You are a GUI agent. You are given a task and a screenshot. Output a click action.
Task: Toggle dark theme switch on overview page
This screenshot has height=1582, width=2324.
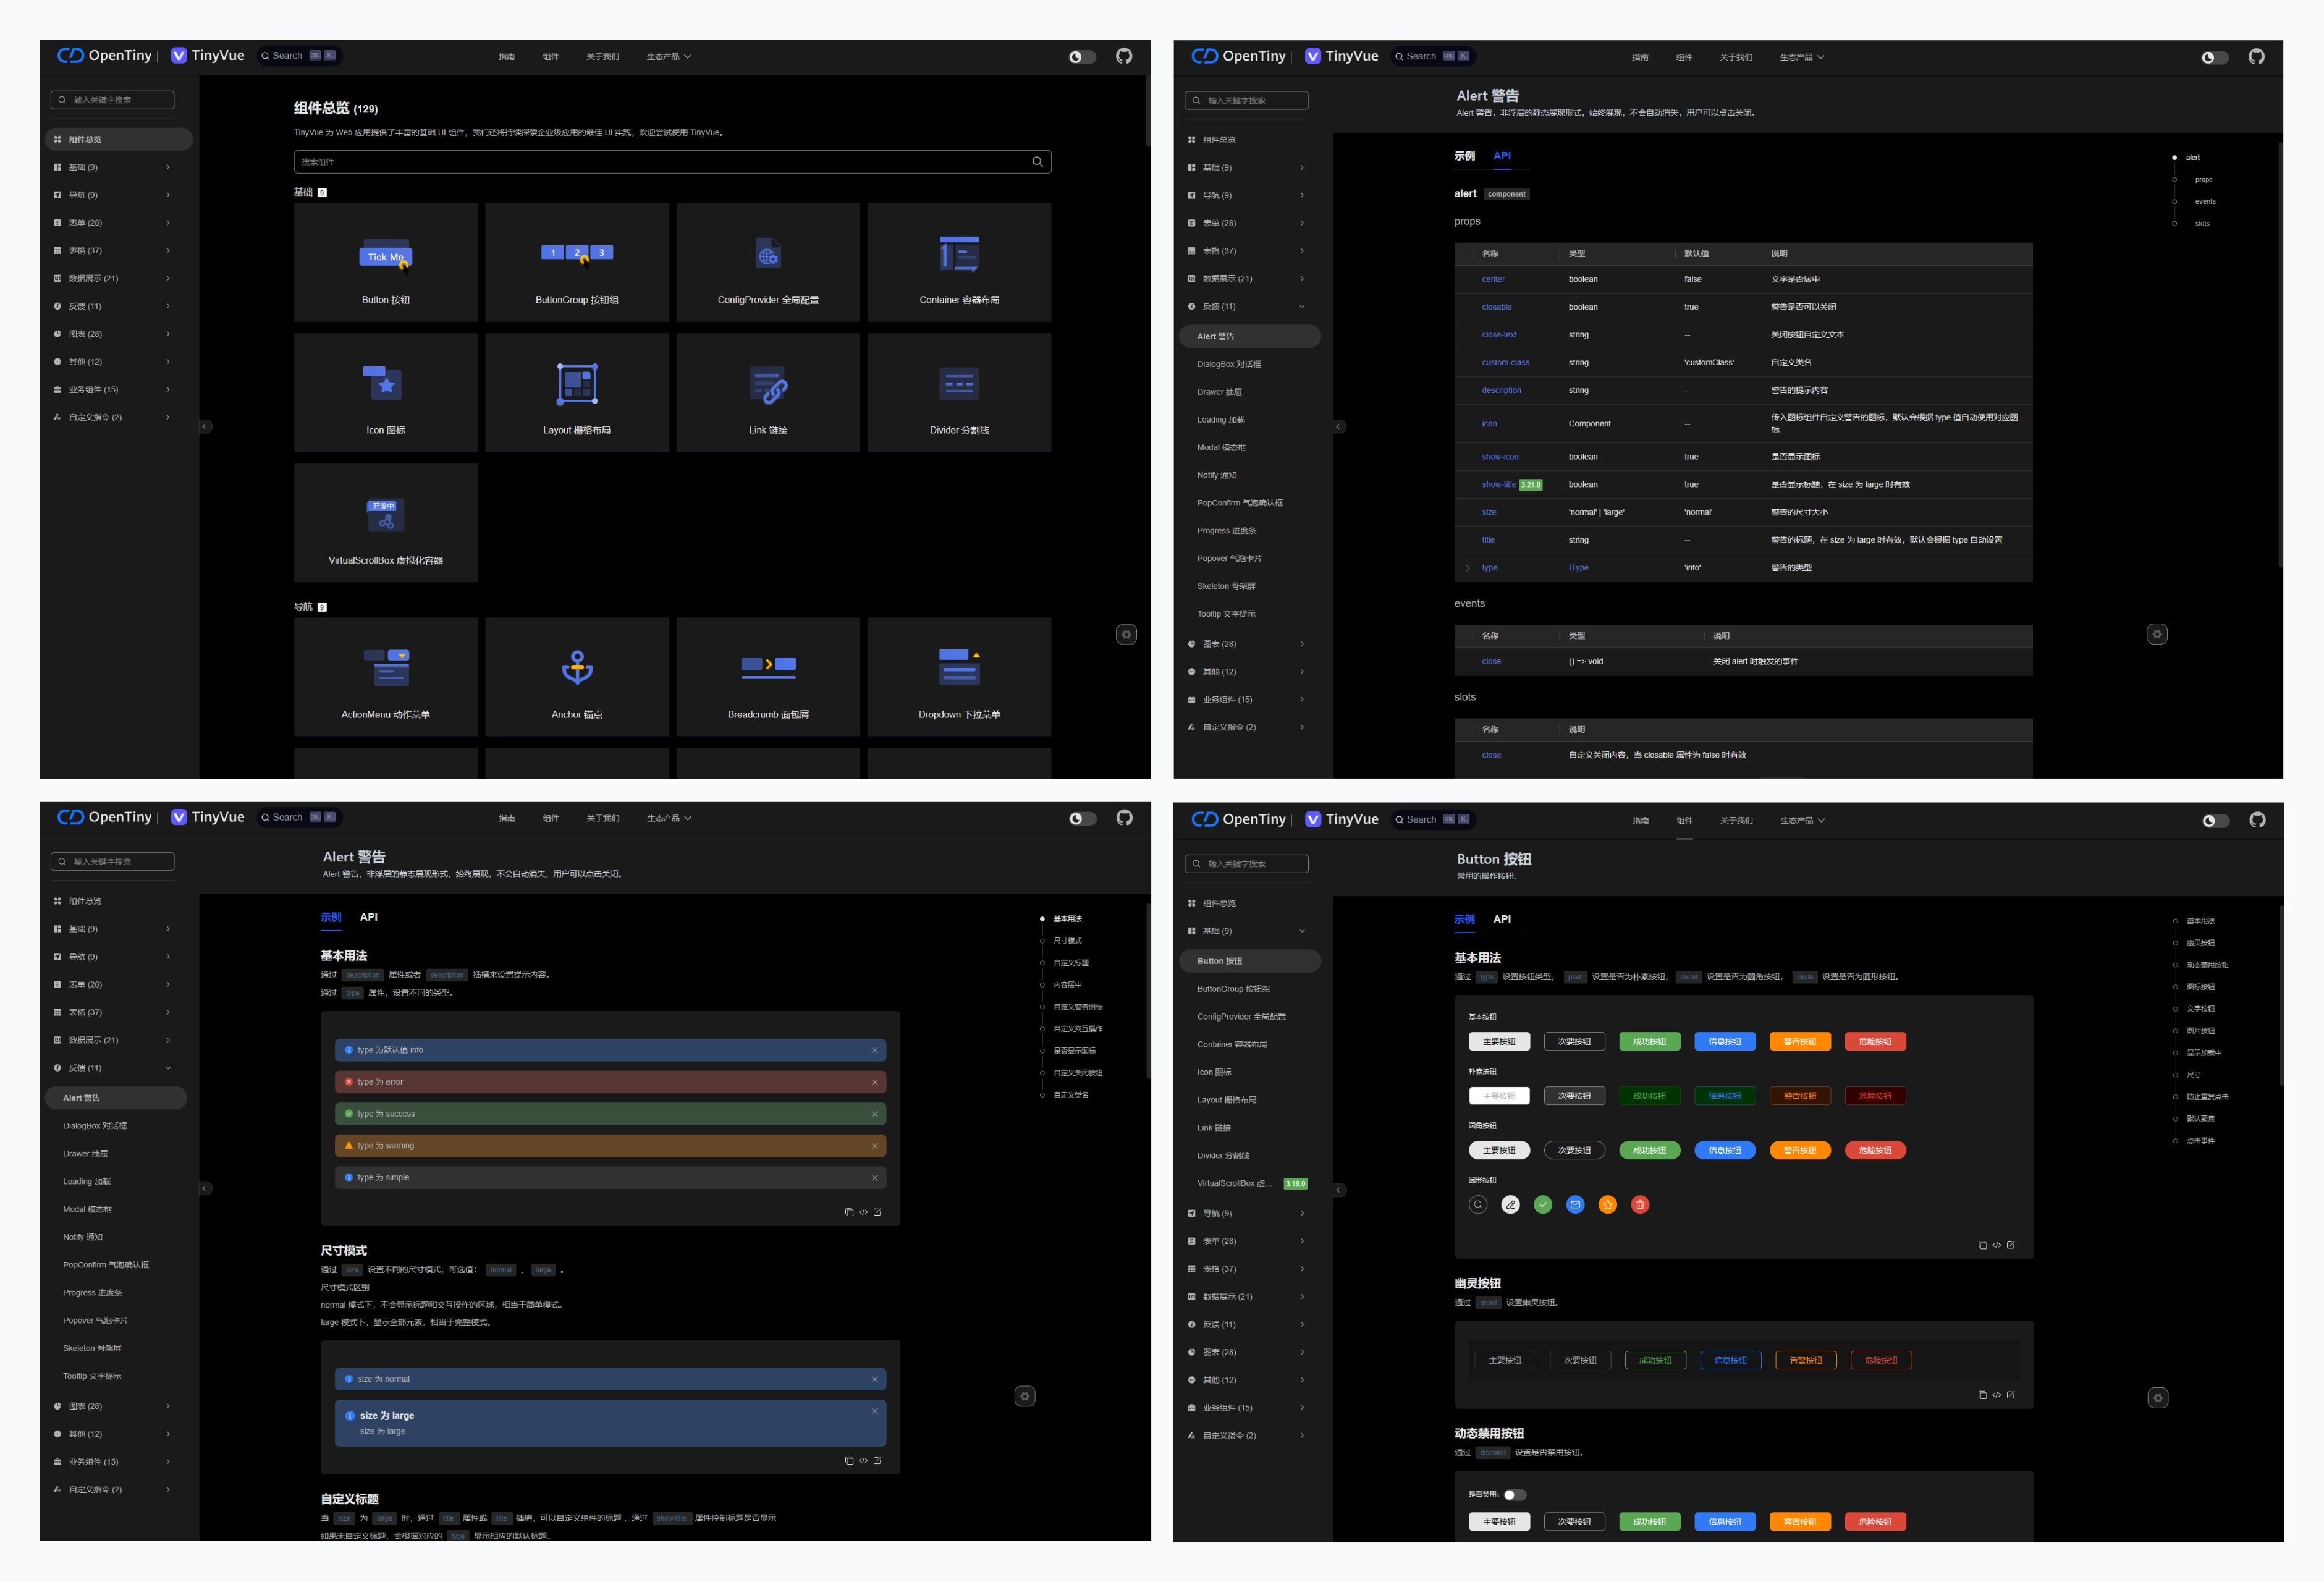[x=1082, y=57]
